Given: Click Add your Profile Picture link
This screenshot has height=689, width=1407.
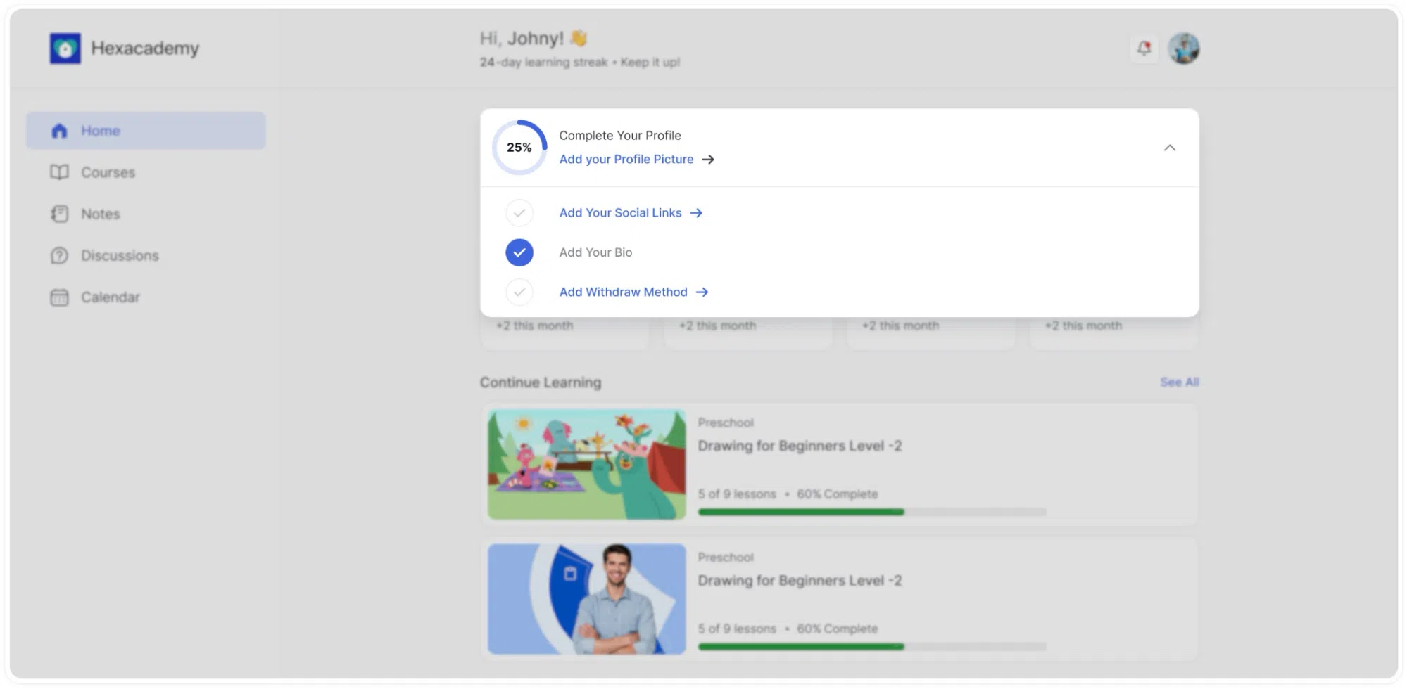Looking at the screenshot, I should (x=626, y=160).
